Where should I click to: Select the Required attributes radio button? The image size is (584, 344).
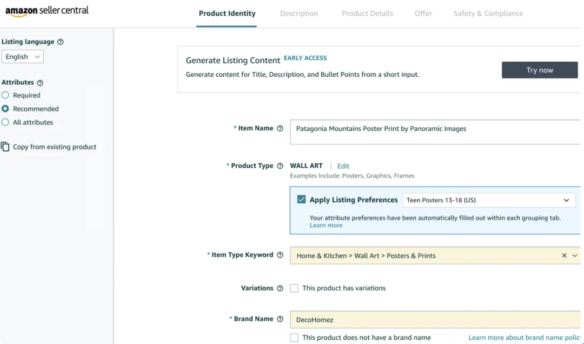pyautogui.click(x=5, y=95)
